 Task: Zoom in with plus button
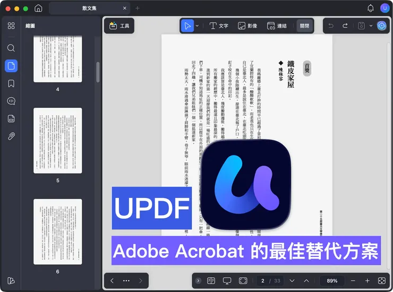[x=367, y=281]
